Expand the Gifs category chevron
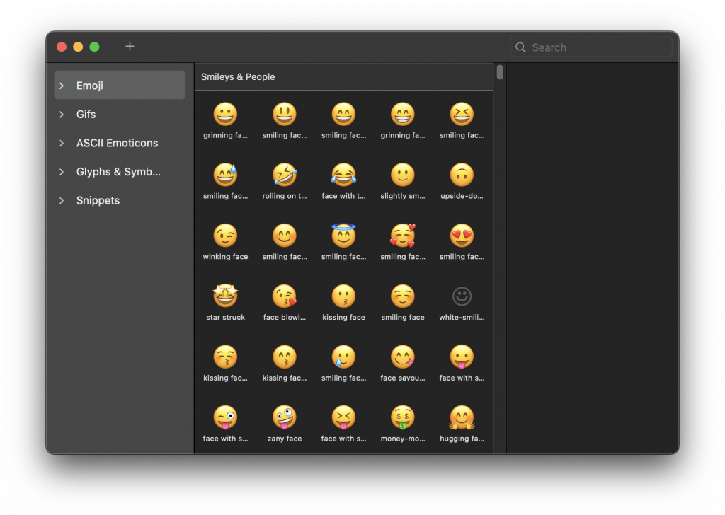Screen dimensions: 725x515 [x=62, y=115]
